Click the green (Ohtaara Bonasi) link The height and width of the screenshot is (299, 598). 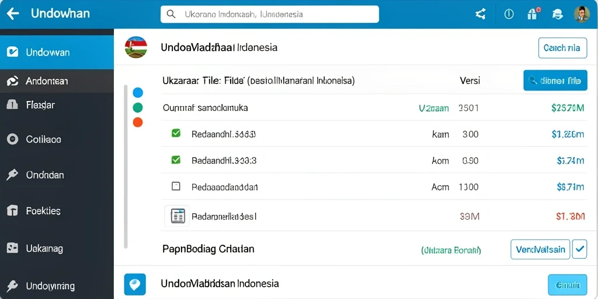[x=451, y=250]
